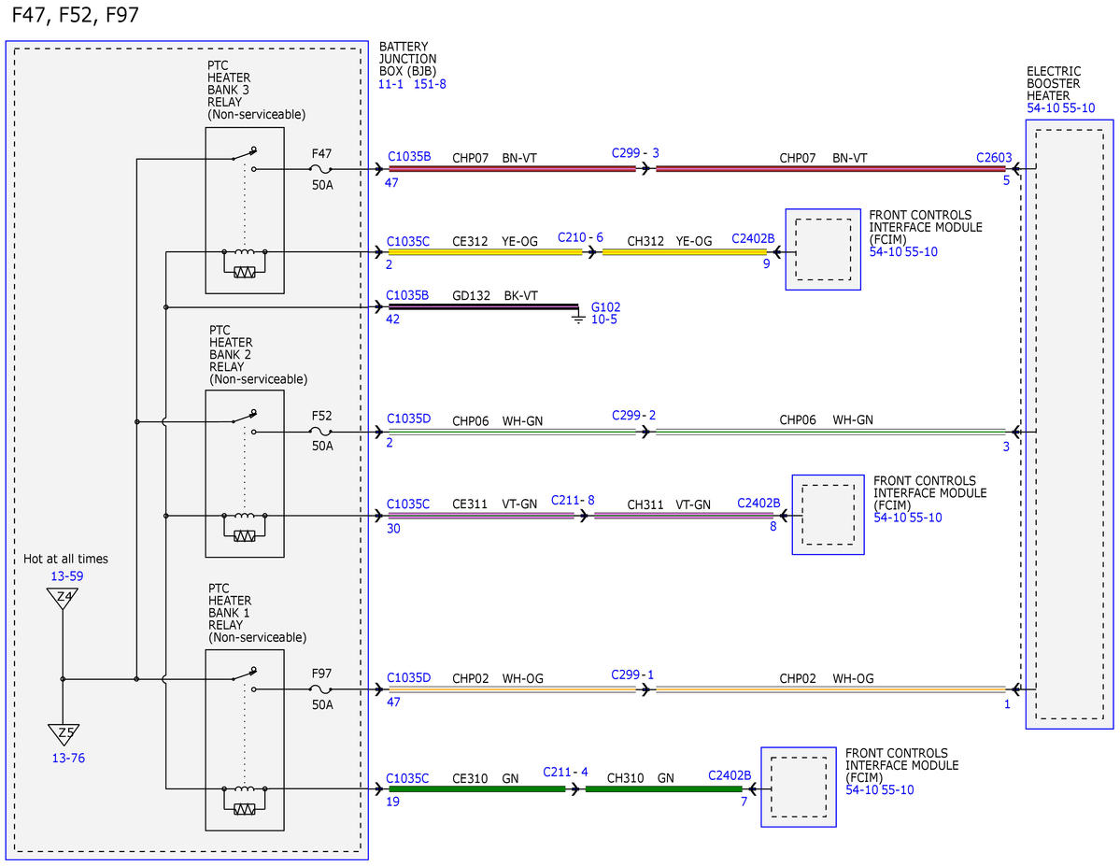Screen dimensions: 1120x866
Task: Open the C210 - 6 inline connector link
Action: (x=580, y=237)
